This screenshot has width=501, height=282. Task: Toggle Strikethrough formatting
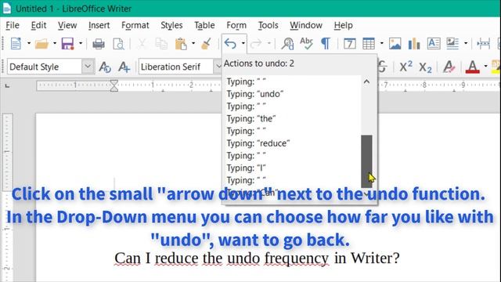point(382,67)
